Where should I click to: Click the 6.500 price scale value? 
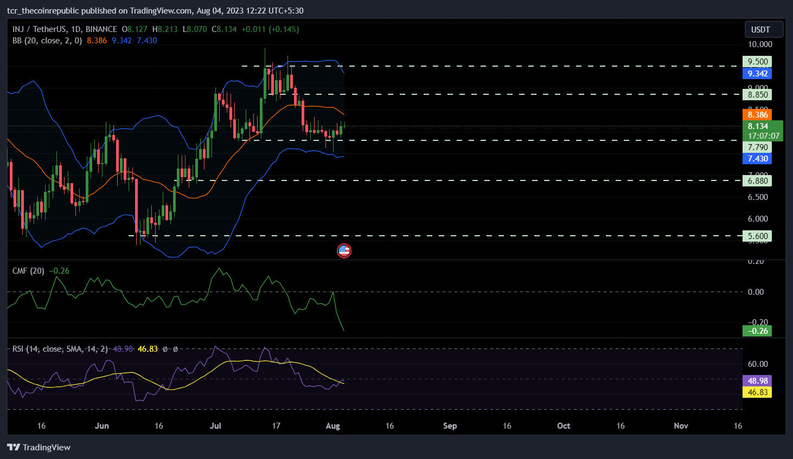[x=758, y=197]
